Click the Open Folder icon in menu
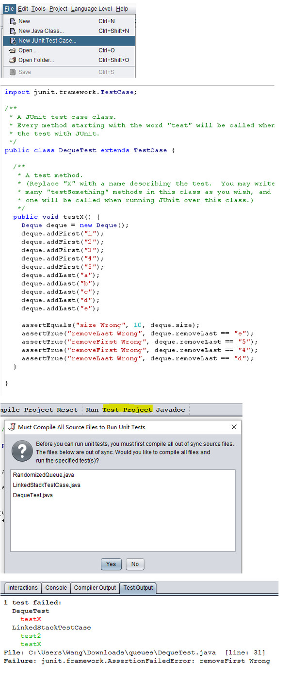Image resolution: width=291 pixels, height=678 pixels. [13, 60]
